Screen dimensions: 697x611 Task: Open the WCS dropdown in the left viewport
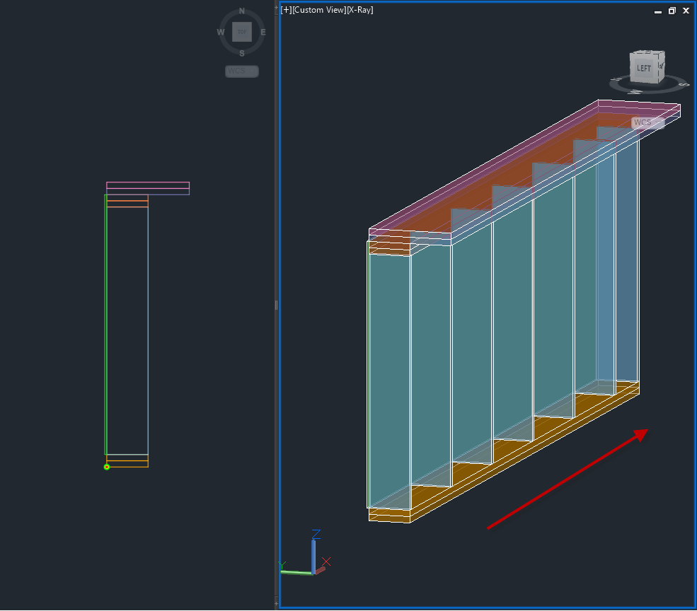pos(242,71)
